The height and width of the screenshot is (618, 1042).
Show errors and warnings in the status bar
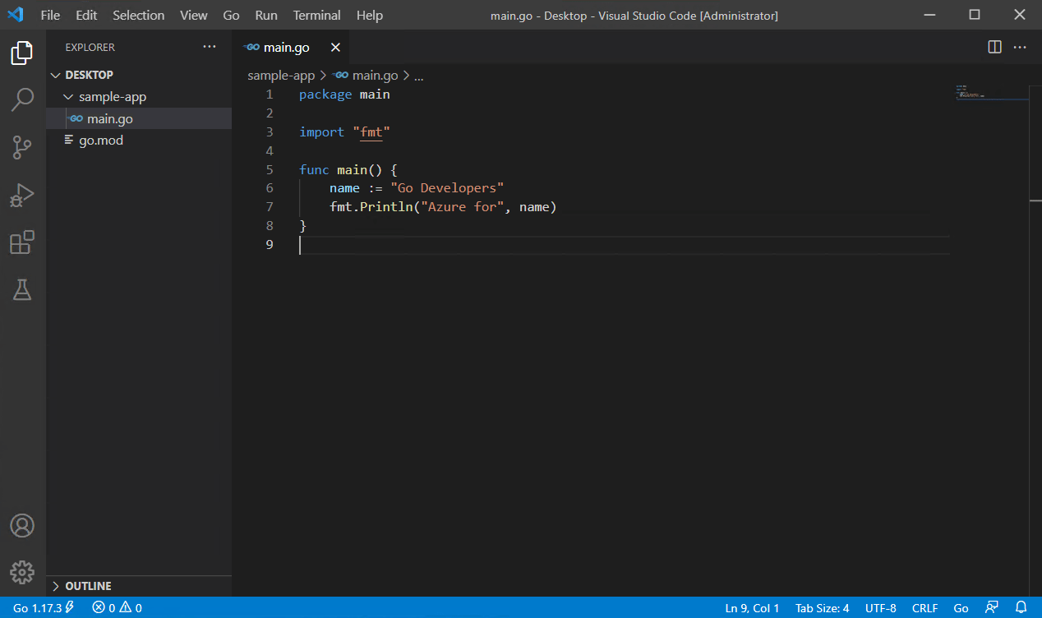114,607
